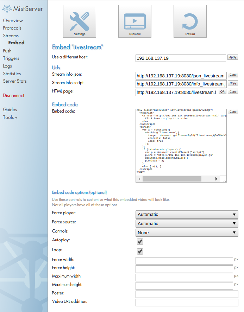The width and height of the screenshot is (244, 312).
Task: Click the Loop label
Action: tap(57, 250)
